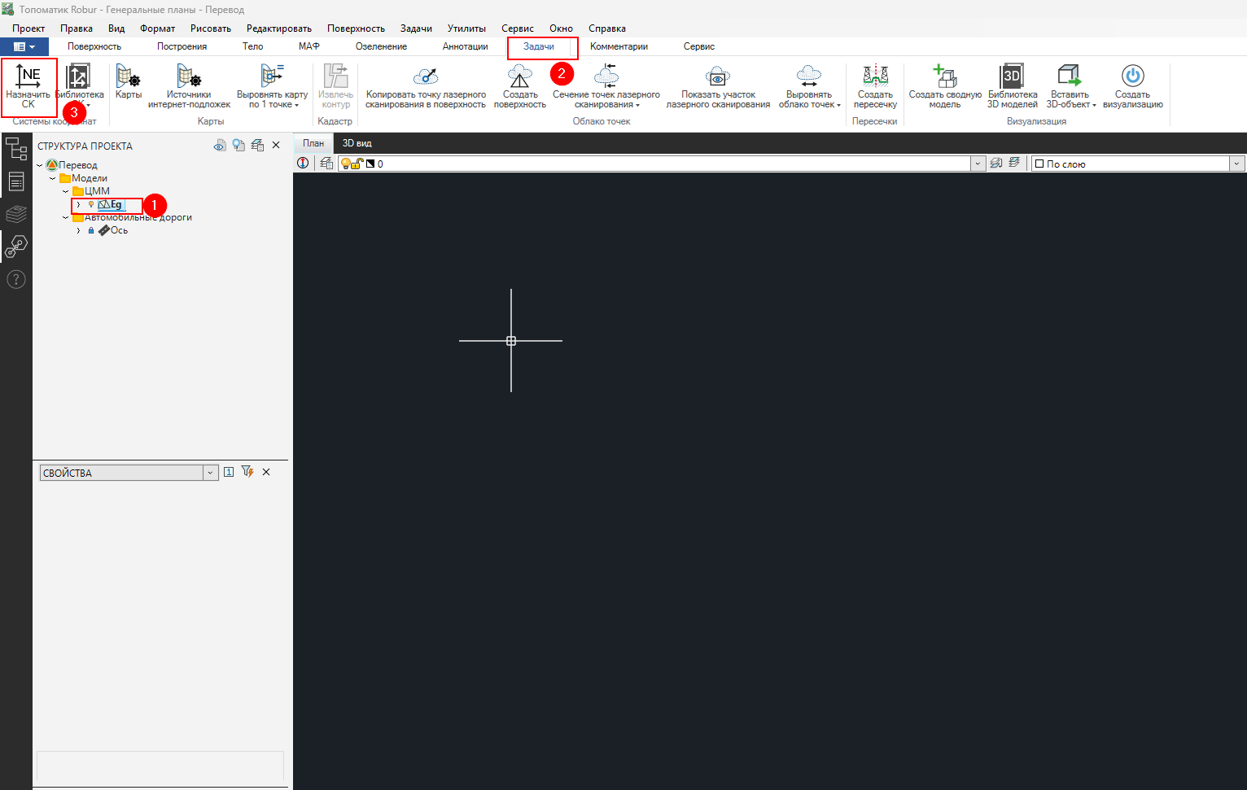Click the first layer state icon after the layer combo box

tap(995, 164)
